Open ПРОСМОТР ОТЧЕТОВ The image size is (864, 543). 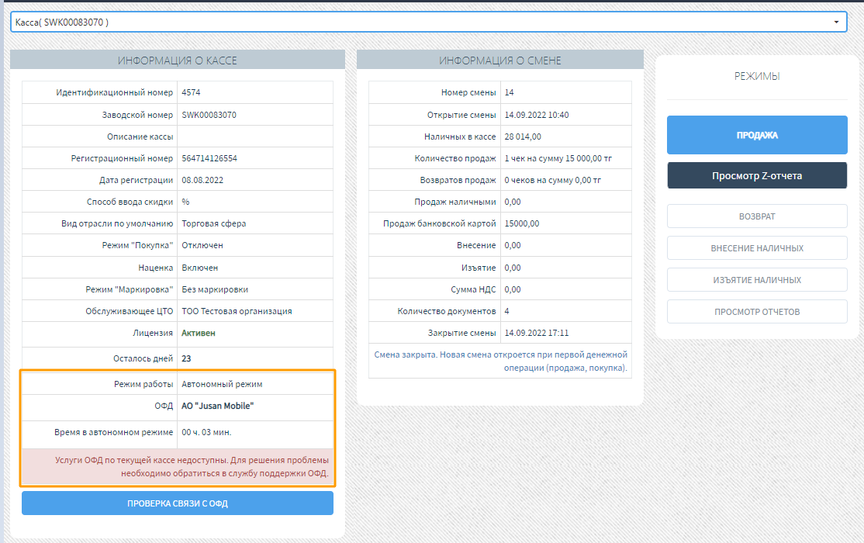click(x=756, y=312)
